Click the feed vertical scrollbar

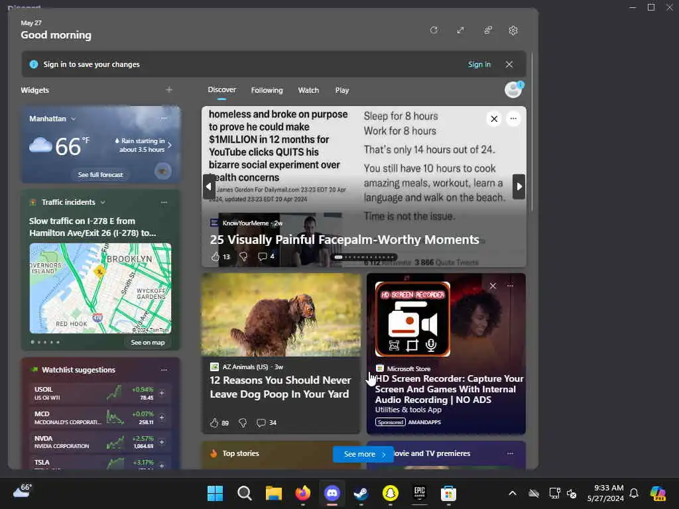pos(532,132)
